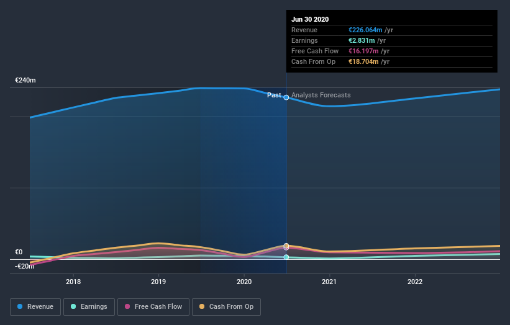Screen dimensions: 510x325
Task: Click the Jun 30 2020 tooltip date
Action: click(310, 19)
